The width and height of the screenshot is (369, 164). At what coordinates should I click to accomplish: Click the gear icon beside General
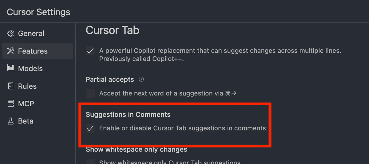point(11,33)
